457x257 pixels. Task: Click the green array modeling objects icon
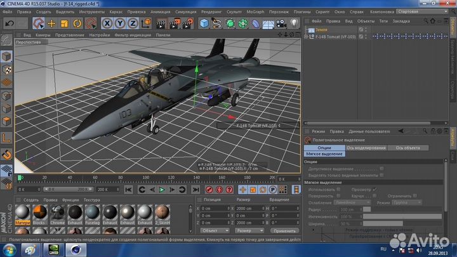click(x=242, y=23)
